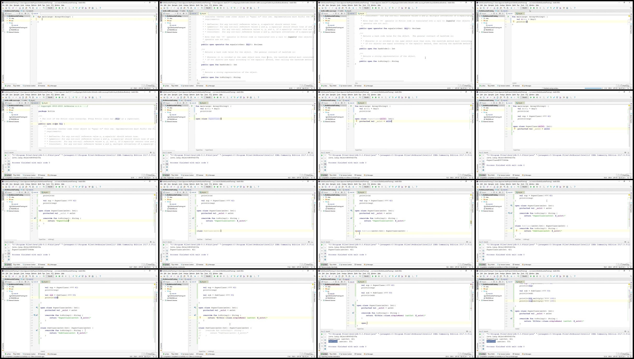Viewport: 634px width, 359px height.
Task: Open MainKt run configuration dropdown in the empty-main window
Action: [x=50, y=8]
